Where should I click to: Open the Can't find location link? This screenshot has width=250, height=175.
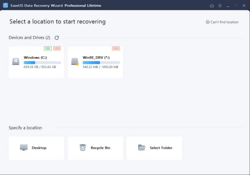point(224,22)
